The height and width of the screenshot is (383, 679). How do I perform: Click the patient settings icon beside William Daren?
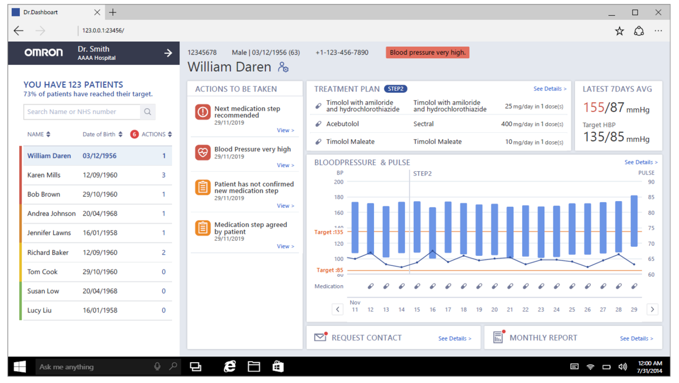(283, 68)
